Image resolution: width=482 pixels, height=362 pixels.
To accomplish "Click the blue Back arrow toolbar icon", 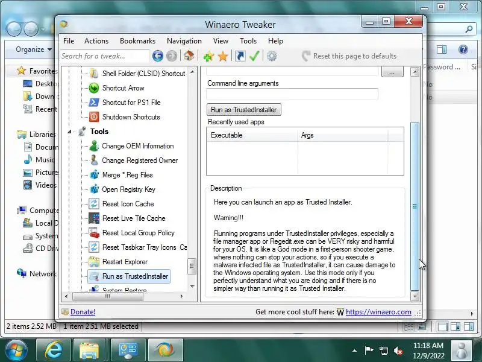I will [158, 56].
